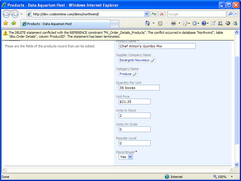Viewport: 241px width, 181px height.
Task: Open the Help question mark menu
Action: [205, 23]
